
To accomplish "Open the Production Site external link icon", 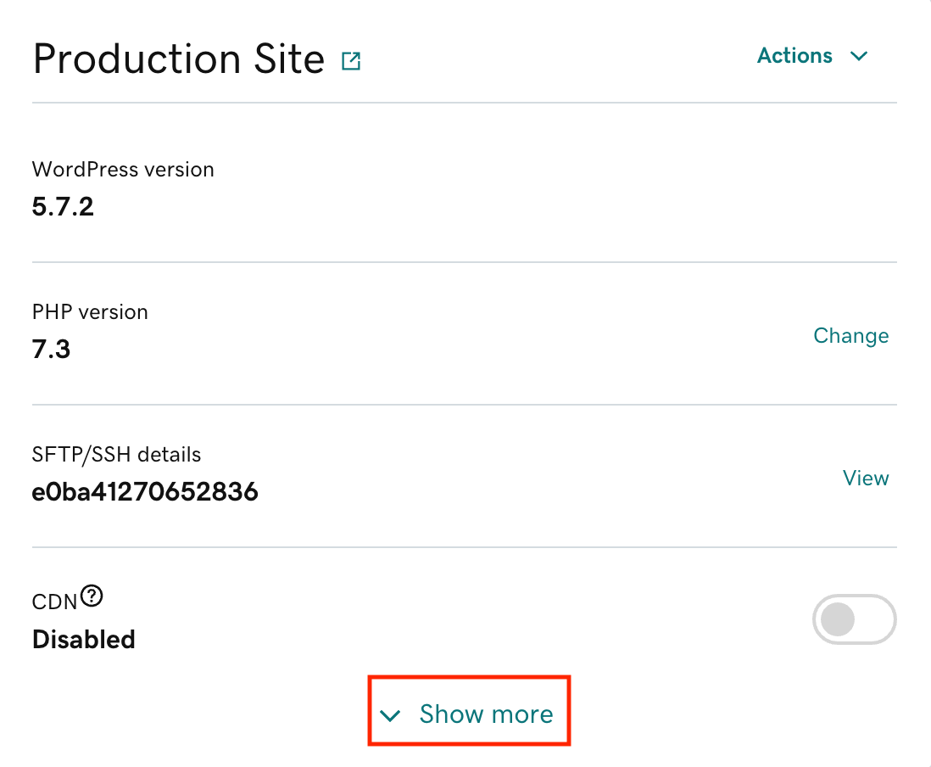I will tap(350, 61).
